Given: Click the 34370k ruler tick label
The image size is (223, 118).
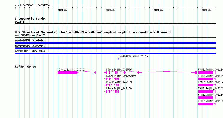Looking at the screenshot, I should pyautogui.click(x=111, y=10).
